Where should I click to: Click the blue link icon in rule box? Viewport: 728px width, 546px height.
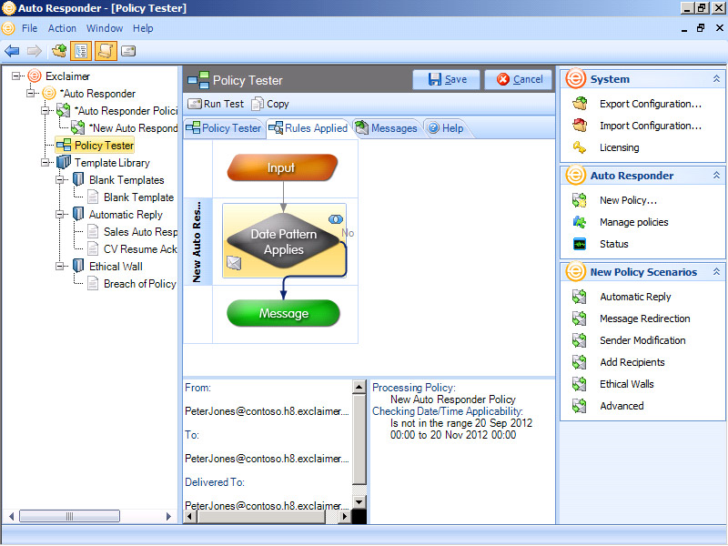(335, 219)
